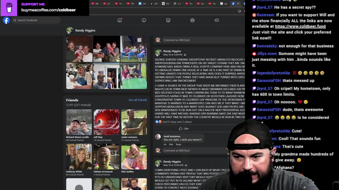Screen dimensions: 339x190
Task: Switch to the Google 'jasn' tab
Action: 224,4
